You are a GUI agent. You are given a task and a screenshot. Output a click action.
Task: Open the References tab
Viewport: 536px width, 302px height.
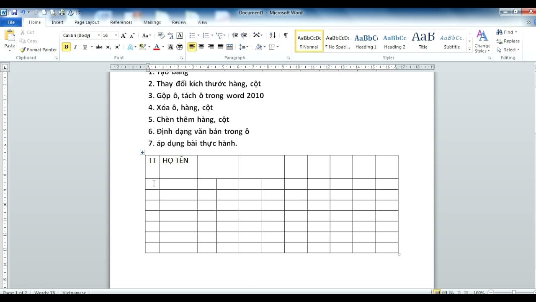click(121, 22)
